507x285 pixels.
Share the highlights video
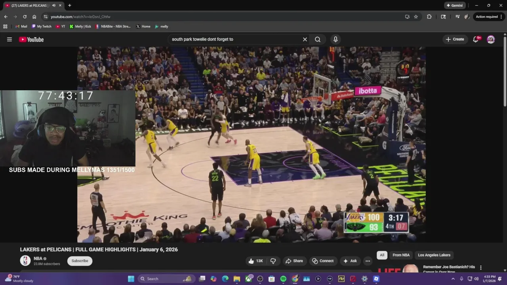point(294,261)
